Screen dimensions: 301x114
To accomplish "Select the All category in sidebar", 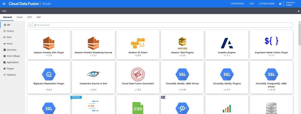I will tap(12, 25).
